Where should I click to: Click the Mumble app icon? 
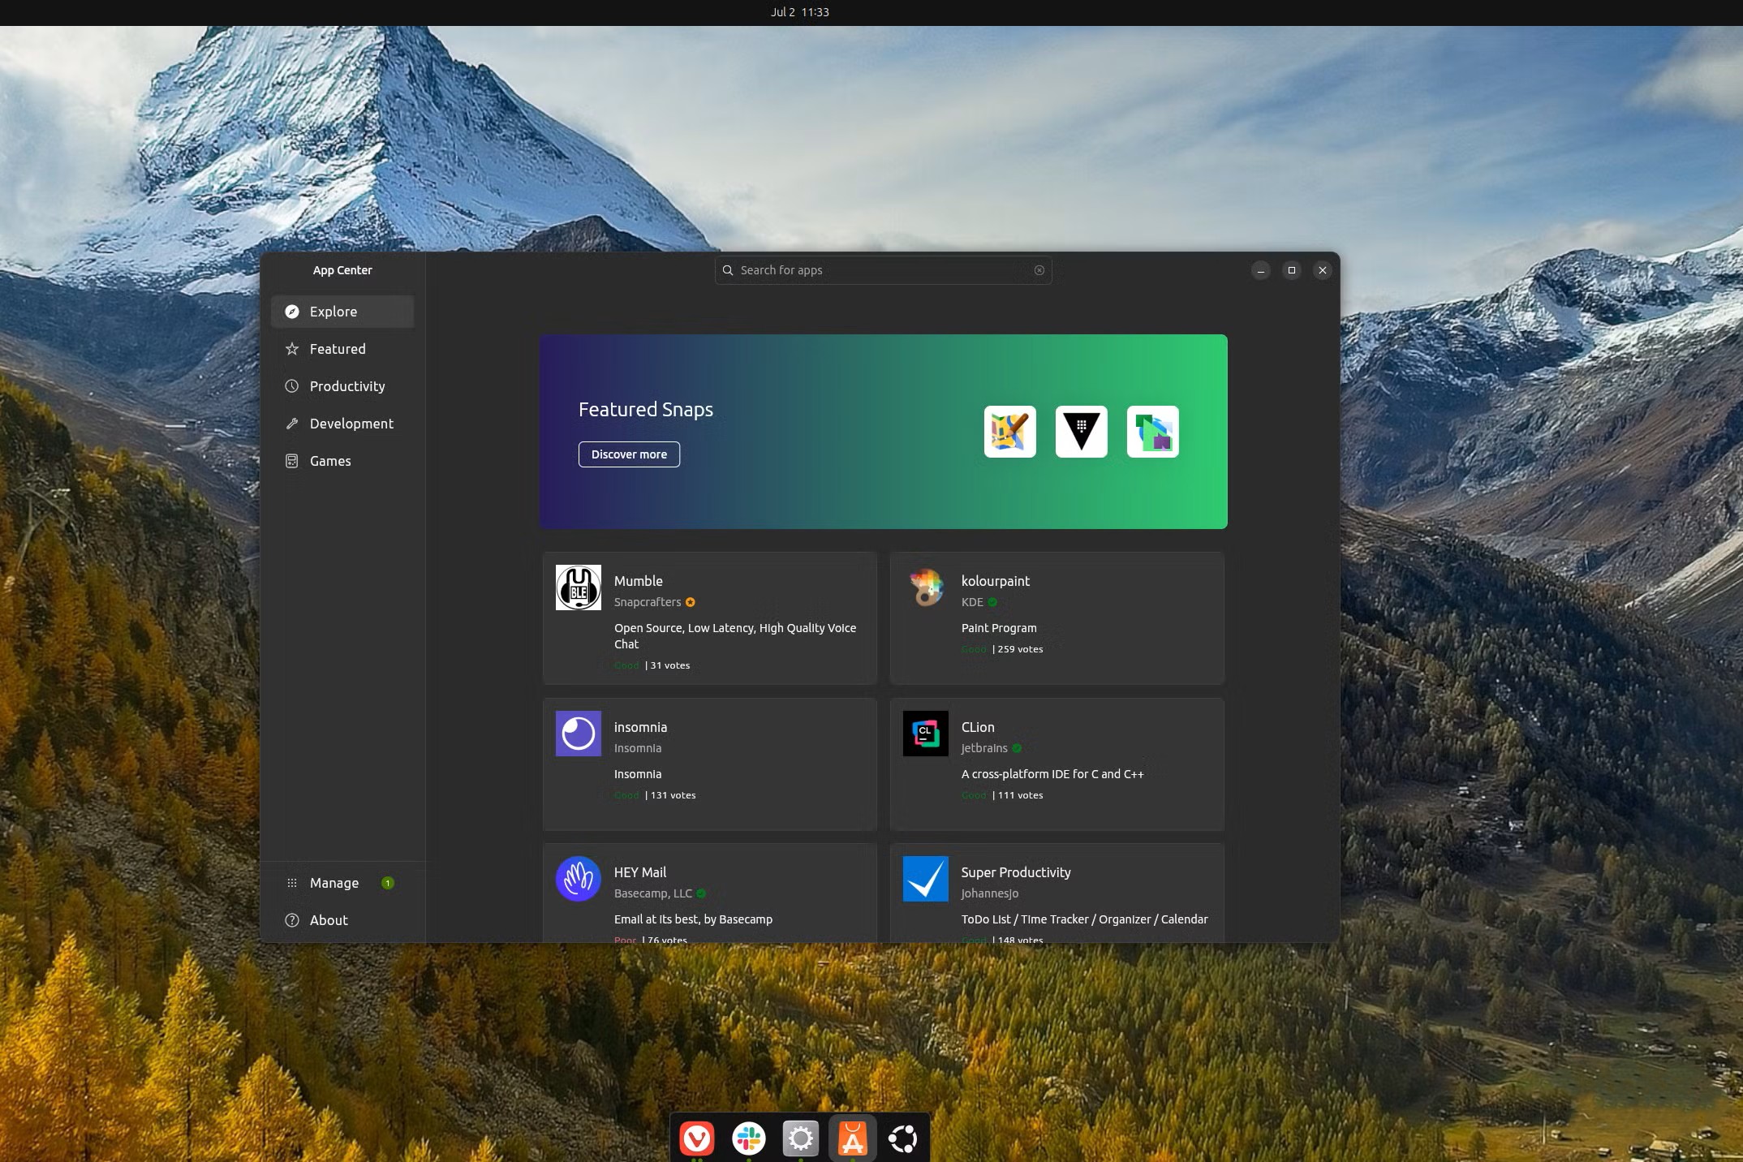point(578,587)
